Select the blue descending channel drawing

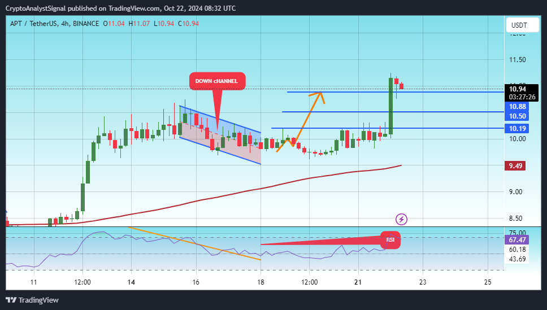click(x=220, y=135)
